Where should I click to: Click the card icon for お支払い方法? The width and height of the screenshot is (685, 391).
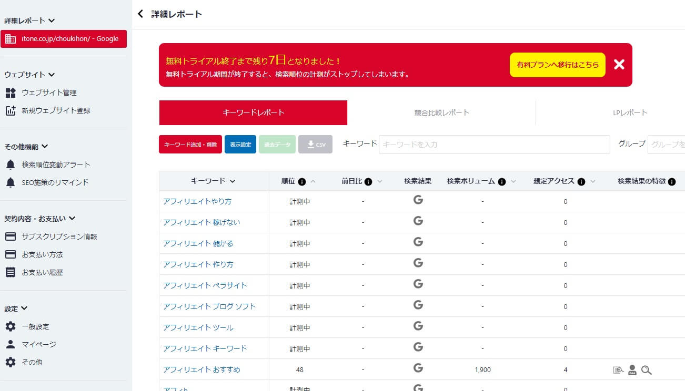(x=11, y=254)
